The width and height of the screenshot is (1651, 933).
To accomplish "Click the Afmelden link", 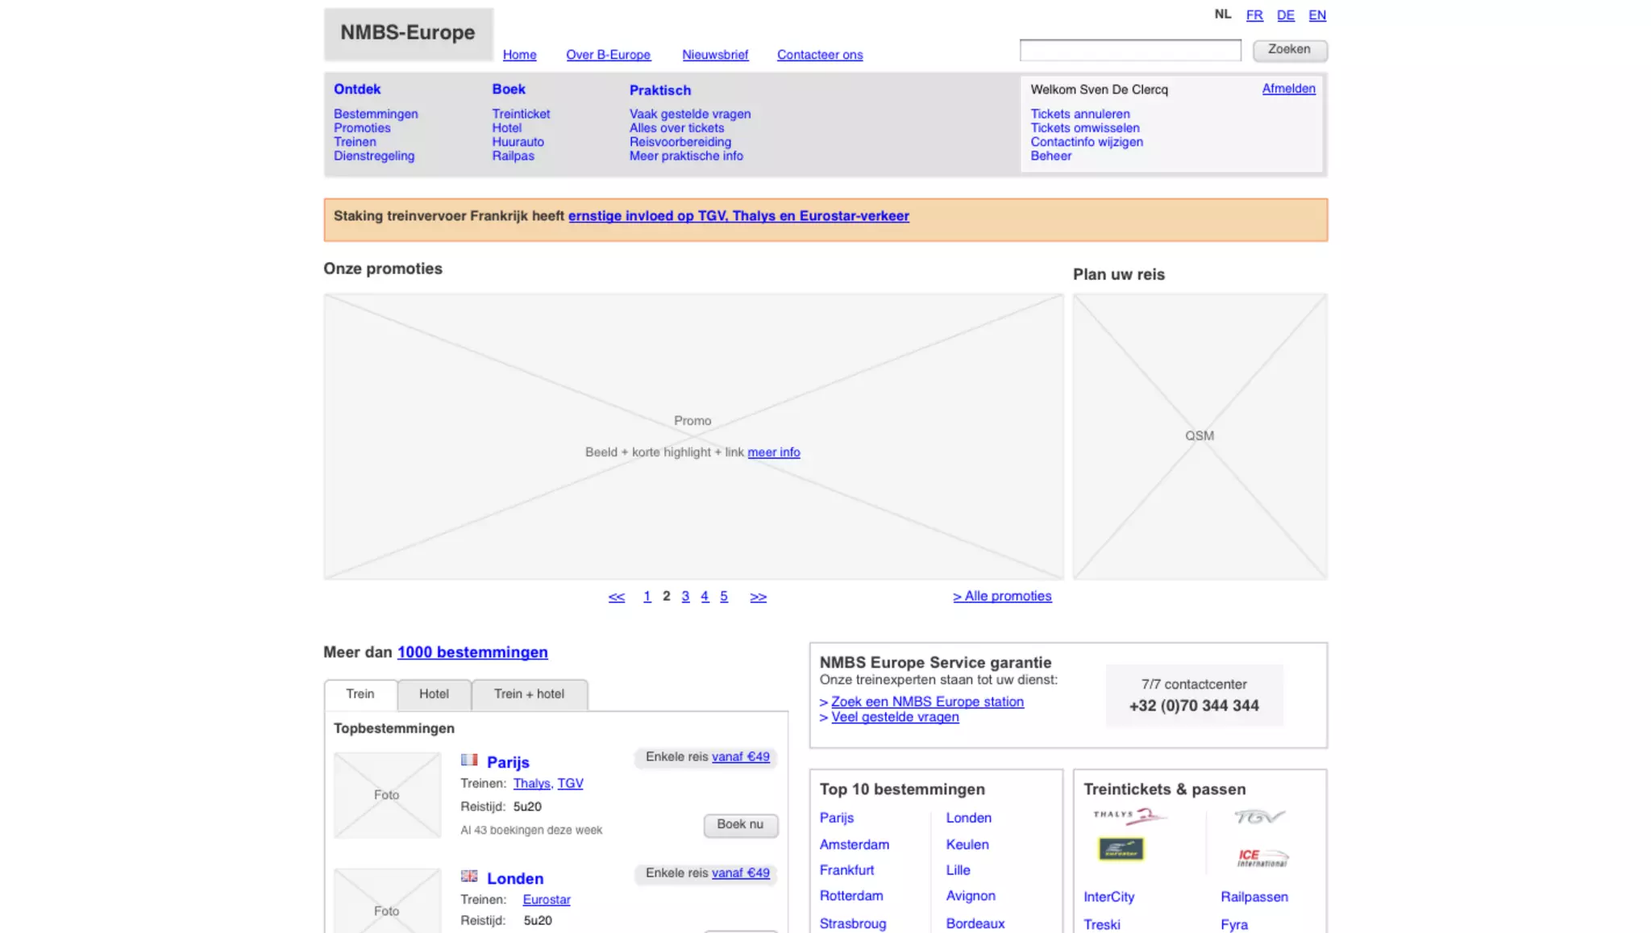I will [x=1288, y=89].
